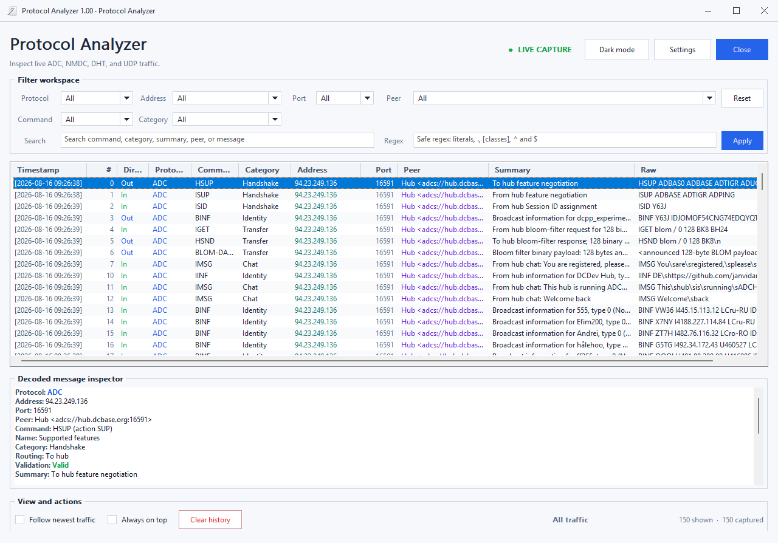Sort by Port column header

(x=379, y=170)
